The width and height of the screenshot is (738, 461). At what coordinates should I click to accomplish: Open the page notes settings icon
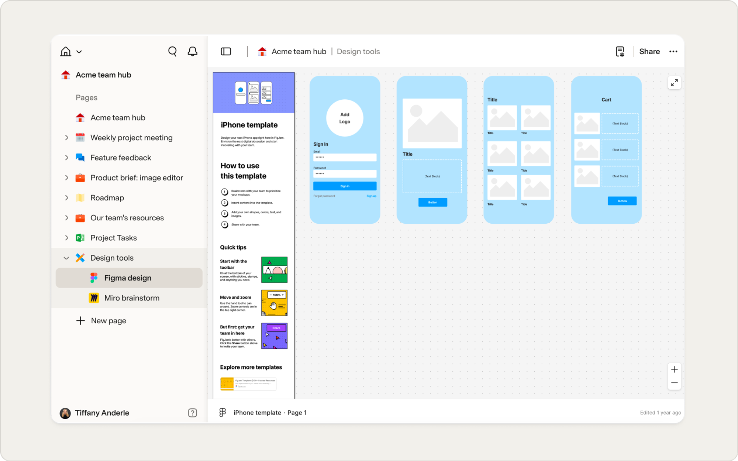[620, 51]
